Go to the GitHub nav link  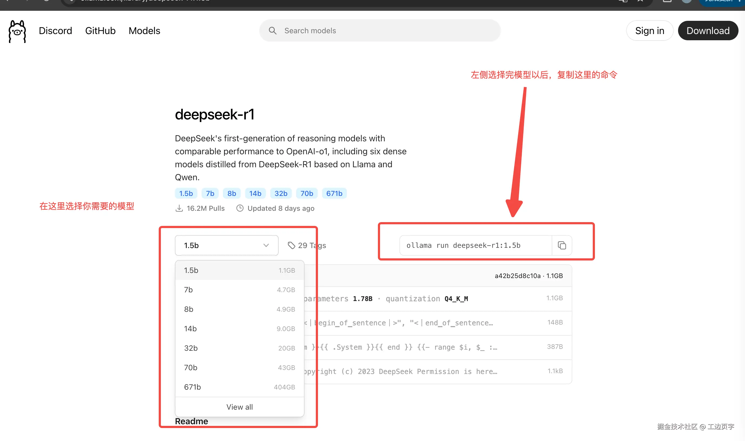click(100, 31)
